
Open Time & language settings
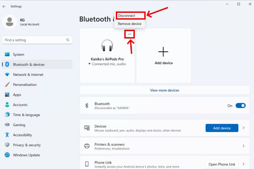pyautogui.click(x=37, y=115)
